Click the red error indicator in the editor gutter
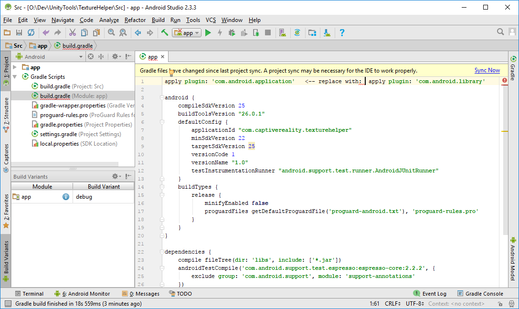 [504, 81]
